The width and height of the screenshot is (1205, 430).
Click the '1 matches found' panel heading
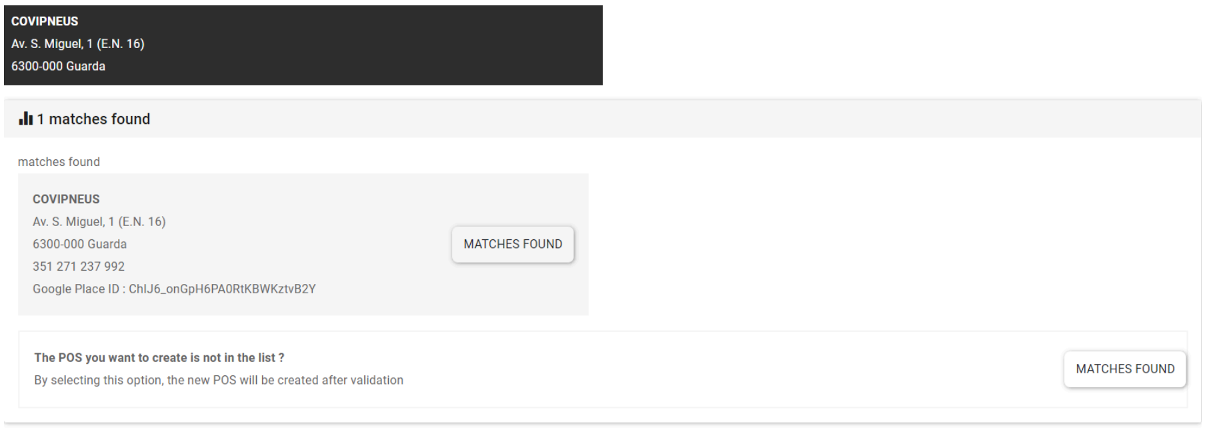93,119
